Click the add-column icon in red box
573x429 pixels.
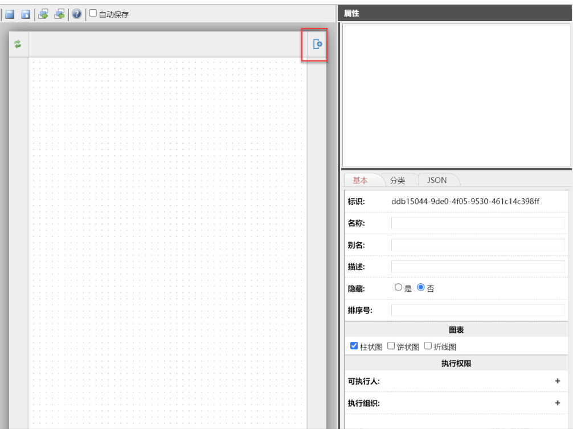pos(317,44)
